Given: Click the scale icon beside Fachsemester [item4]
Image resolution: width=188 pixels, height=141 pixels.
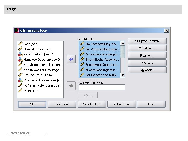Looking at the screenshot, I should tap(20, 75).
